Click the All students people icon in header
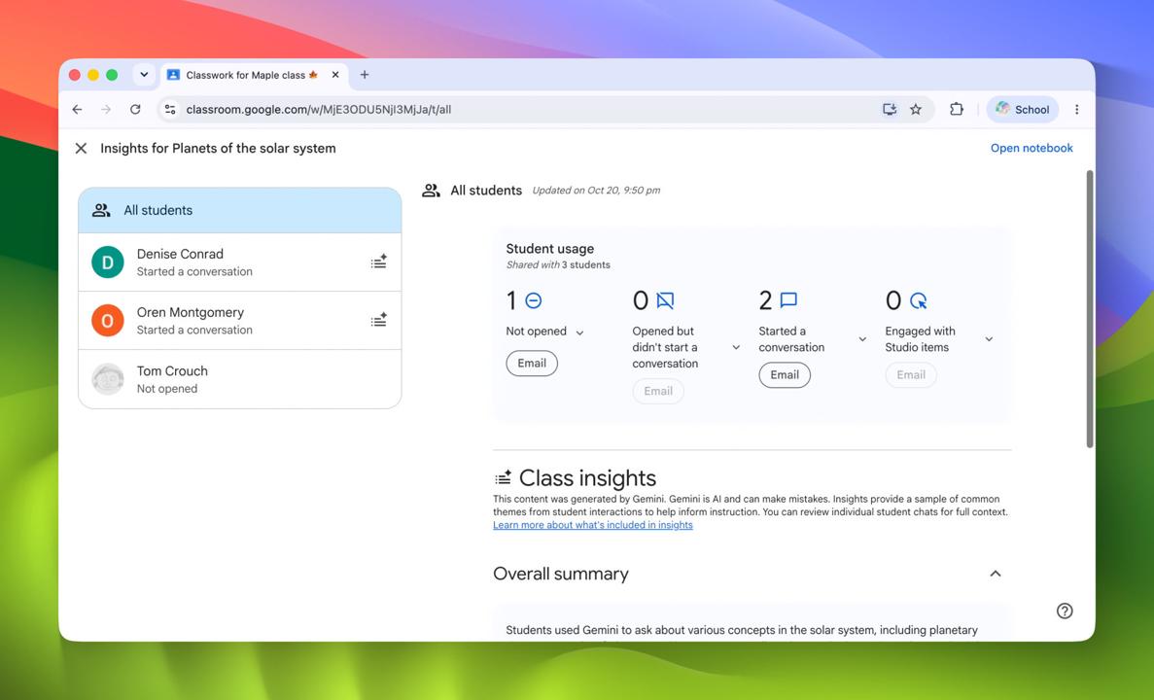This screenshot has height=700, width=1154. (x=432, y=191)
